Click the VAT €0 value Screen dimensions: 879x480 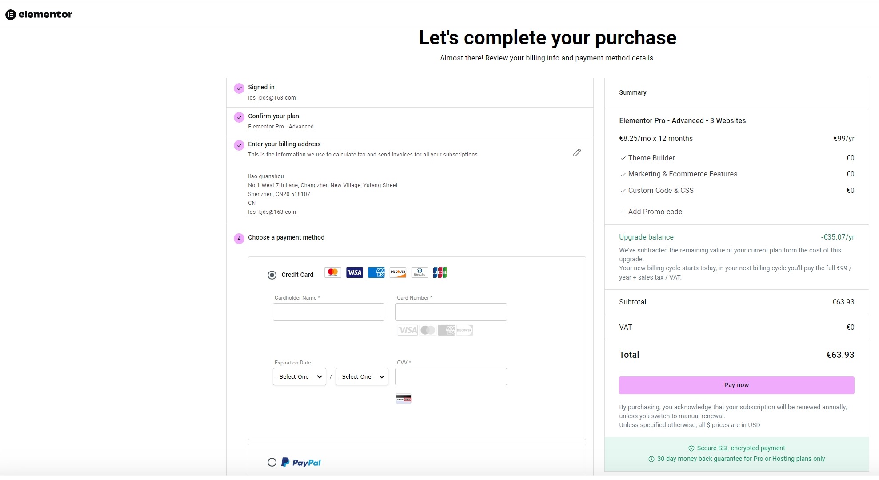[850, 328]
